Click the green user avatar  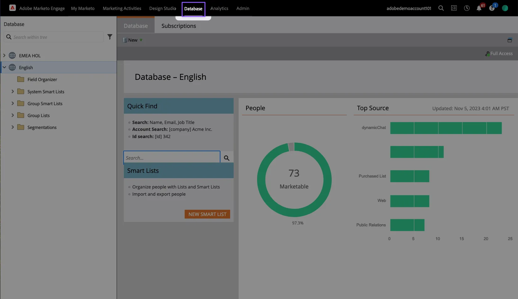[505, 8]
